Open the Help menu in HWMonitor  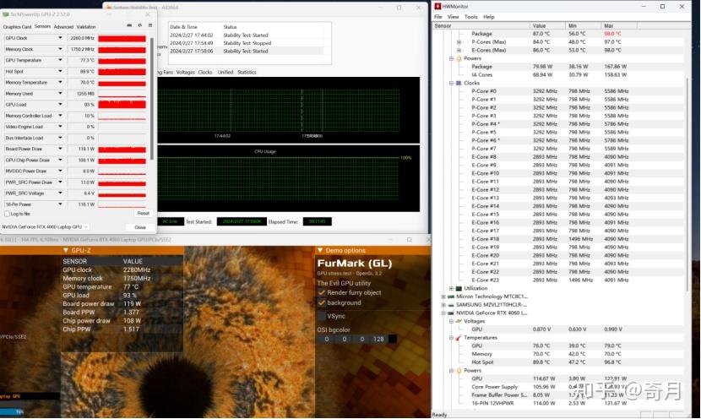coord(489,17)
